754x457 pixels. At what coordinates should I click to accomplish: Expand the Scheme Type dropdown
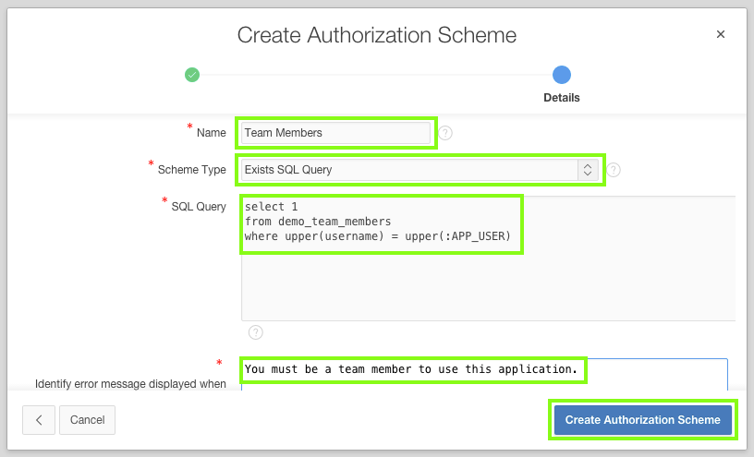586,170
